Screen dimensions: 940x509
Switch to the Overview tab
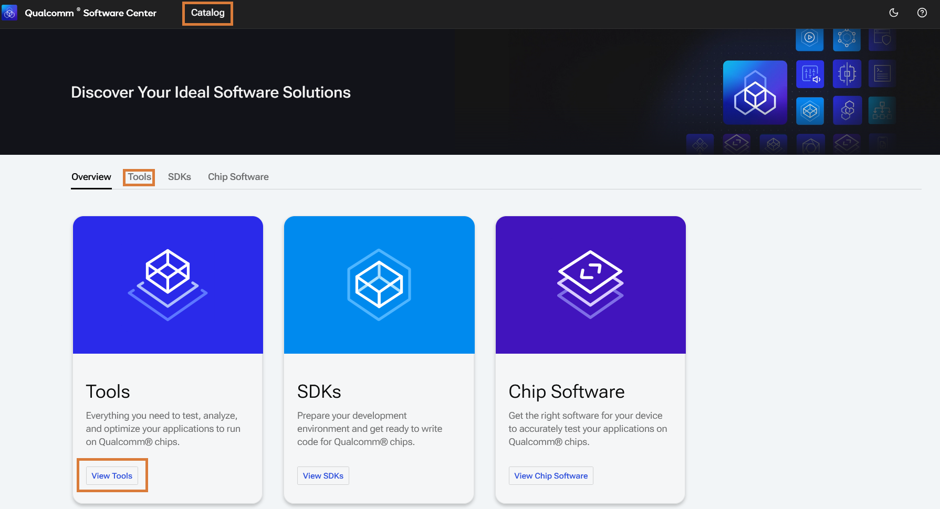pos(91,177)
